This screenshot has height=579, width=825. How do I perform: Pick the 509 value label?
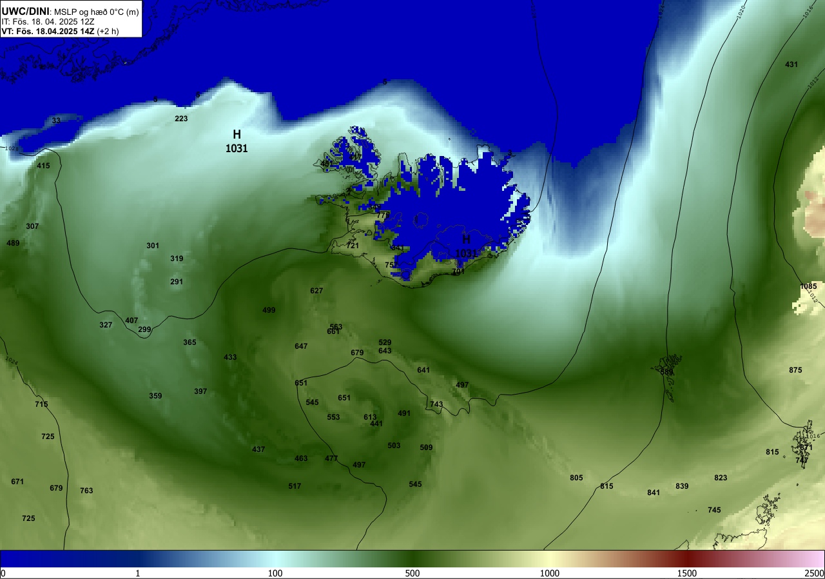[x=426, y=447]
